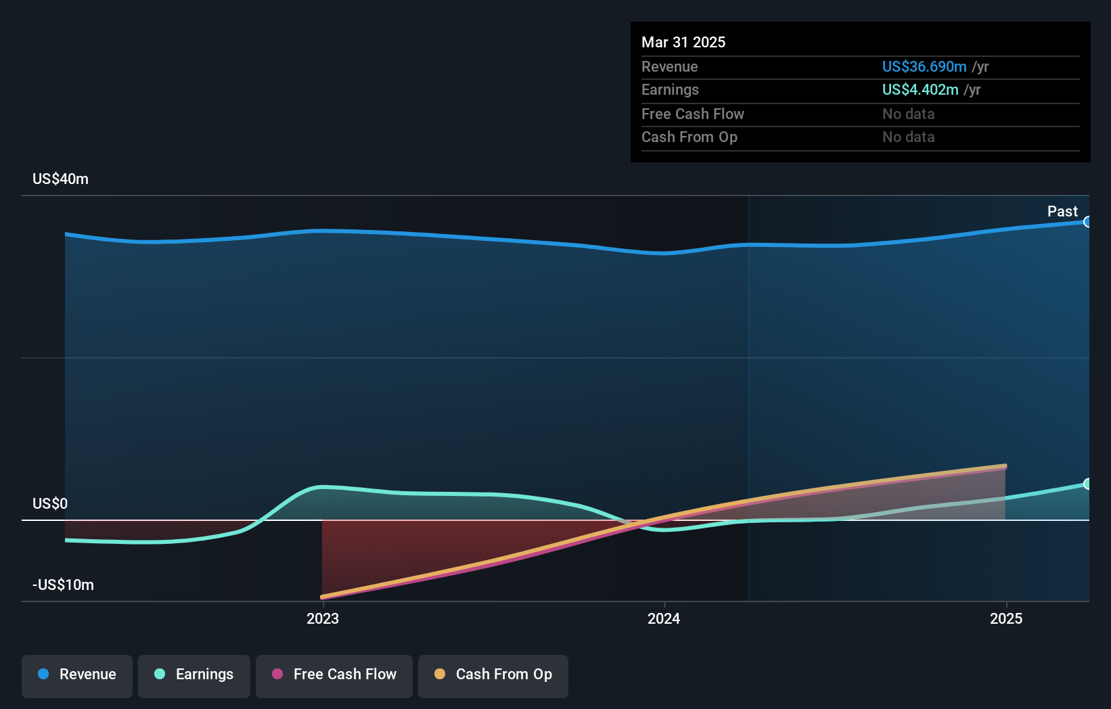Select the 2024 x-axis label
Viewport: 1111px width, 709px height.
tap(664, 618)
